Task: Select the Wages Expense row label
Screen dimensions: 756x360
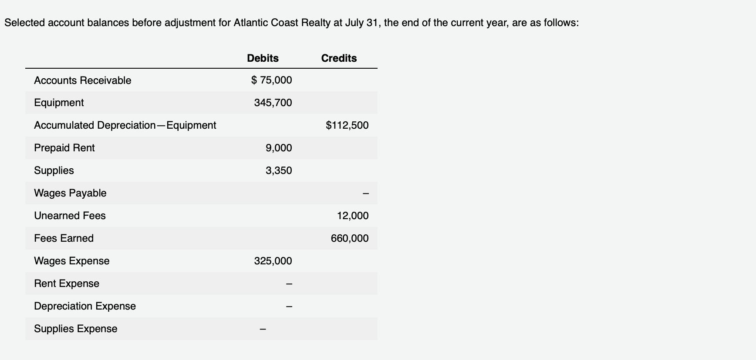Action: click(x=72, y=261)
